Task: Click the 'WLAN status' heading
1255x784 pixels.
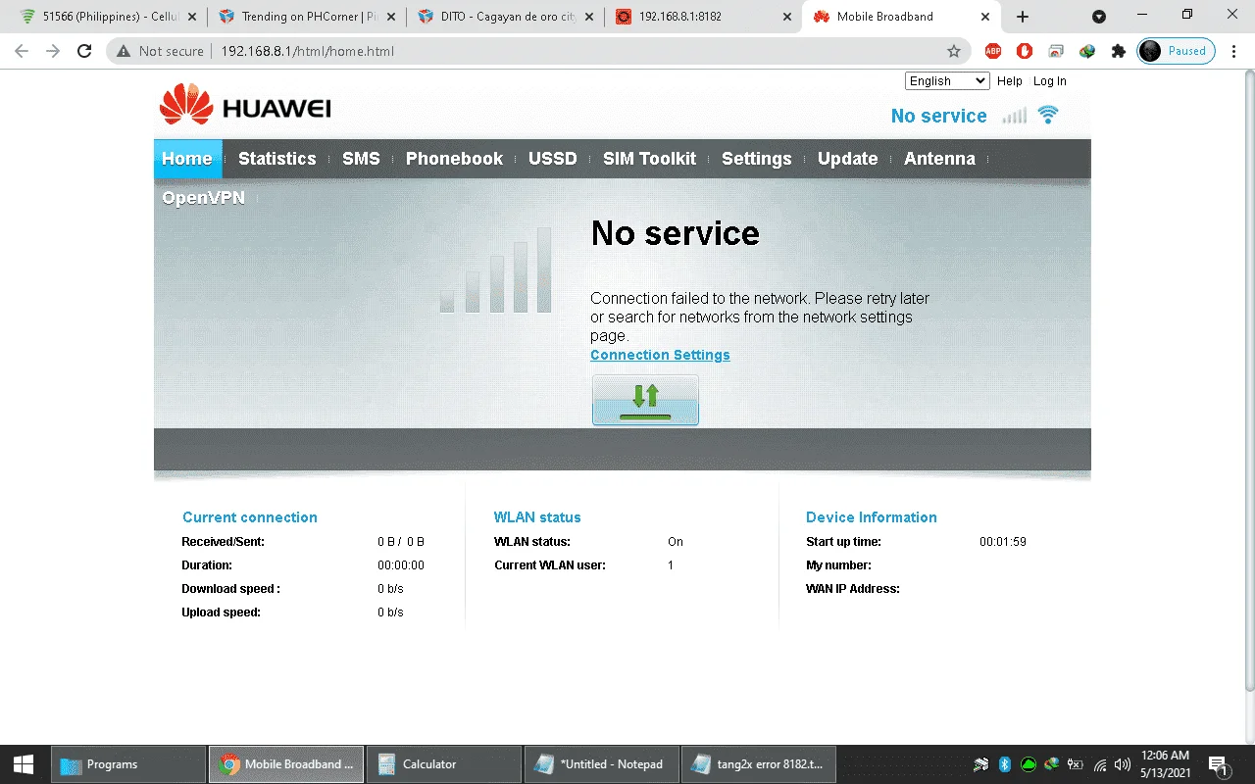Action: pos(537,517)
